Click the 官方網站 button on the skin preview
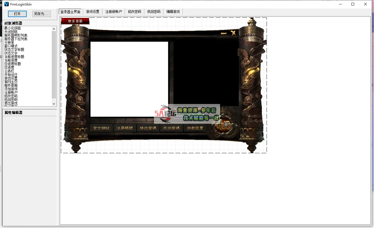The height and width of the screenshot is (228, 374). [x=101, y=128]
